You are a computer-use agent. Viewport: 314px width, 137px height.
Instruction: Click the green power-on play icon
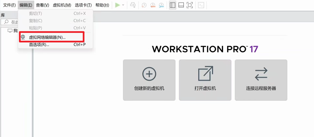click(x=118, y=5)
